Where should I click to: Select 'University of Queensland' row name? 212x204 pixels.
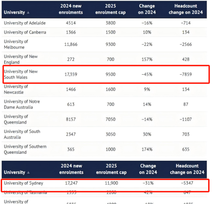click(16, 119)
